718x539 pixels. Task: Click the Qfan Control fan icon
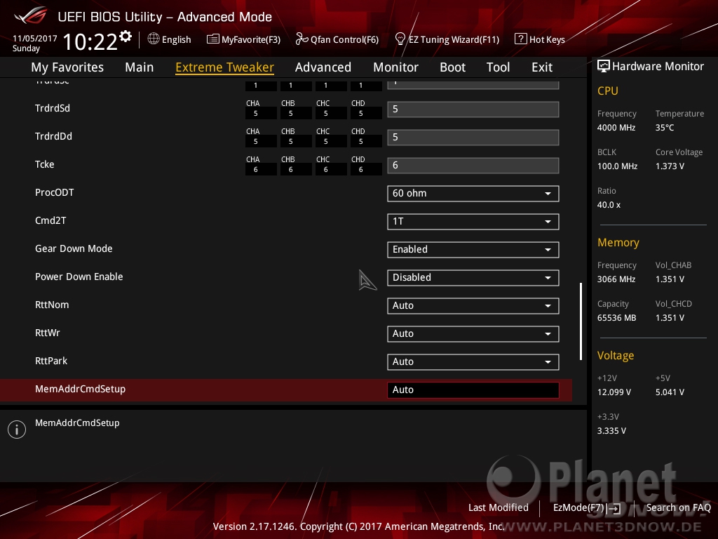(x=302, y=39)
